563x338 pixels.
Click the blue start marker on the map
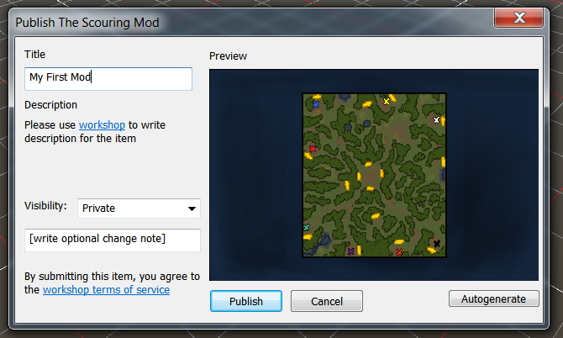(x=316, y=105)
